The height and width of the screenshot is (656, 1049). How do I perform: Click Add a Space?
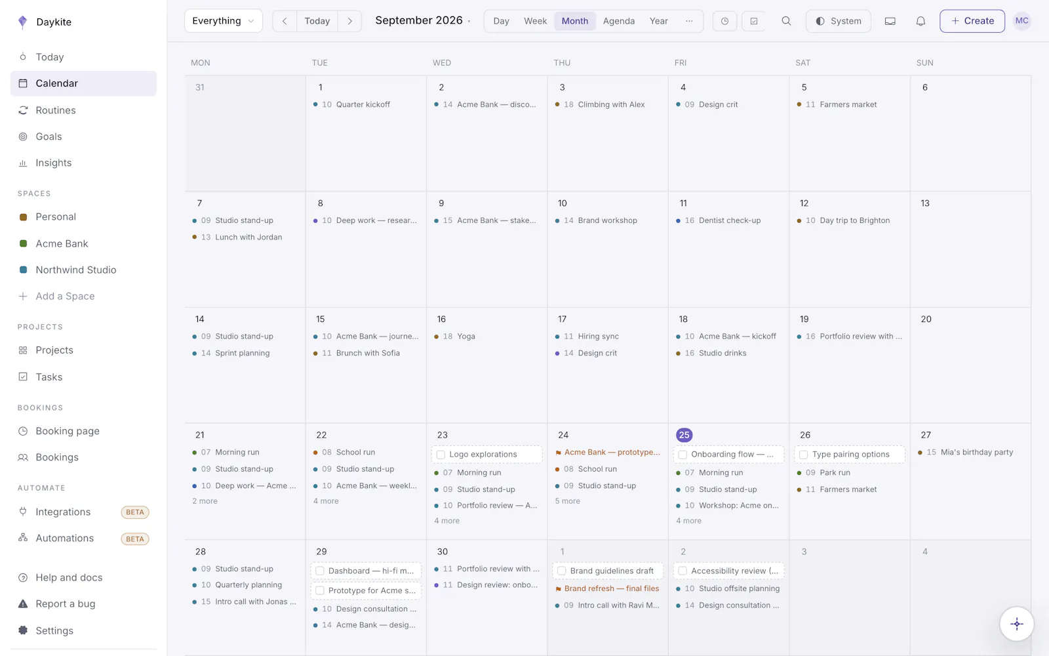click(x=84, y=296)
